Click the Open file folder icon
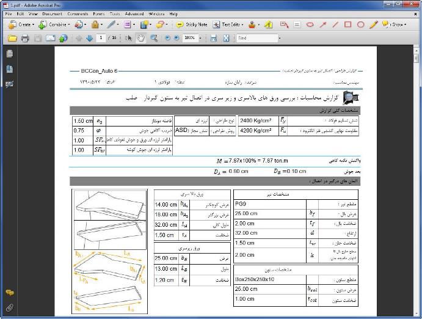The image size is (422, 319). (x=12, y=38)
